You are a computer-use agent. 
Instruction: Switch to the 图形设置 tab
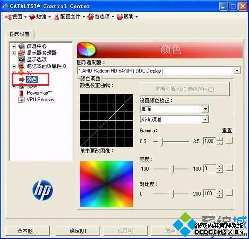click(x=20, y=34)
